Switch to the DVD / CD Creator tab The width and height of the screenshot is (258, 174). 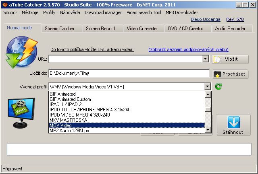pos(187,29)
